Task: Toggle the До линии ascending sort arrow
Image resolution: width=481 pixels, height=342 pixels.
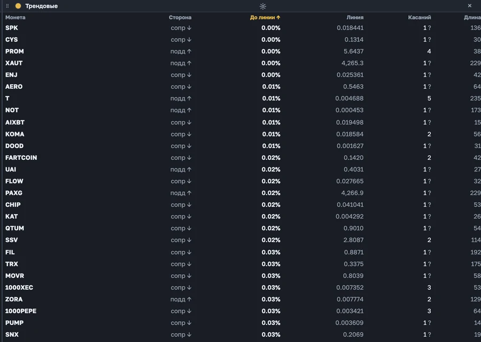Action: [x=278, y=18]
